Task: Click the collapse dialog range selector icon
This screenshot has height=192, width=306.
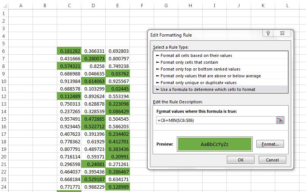Action: click(x=280, y=120)
